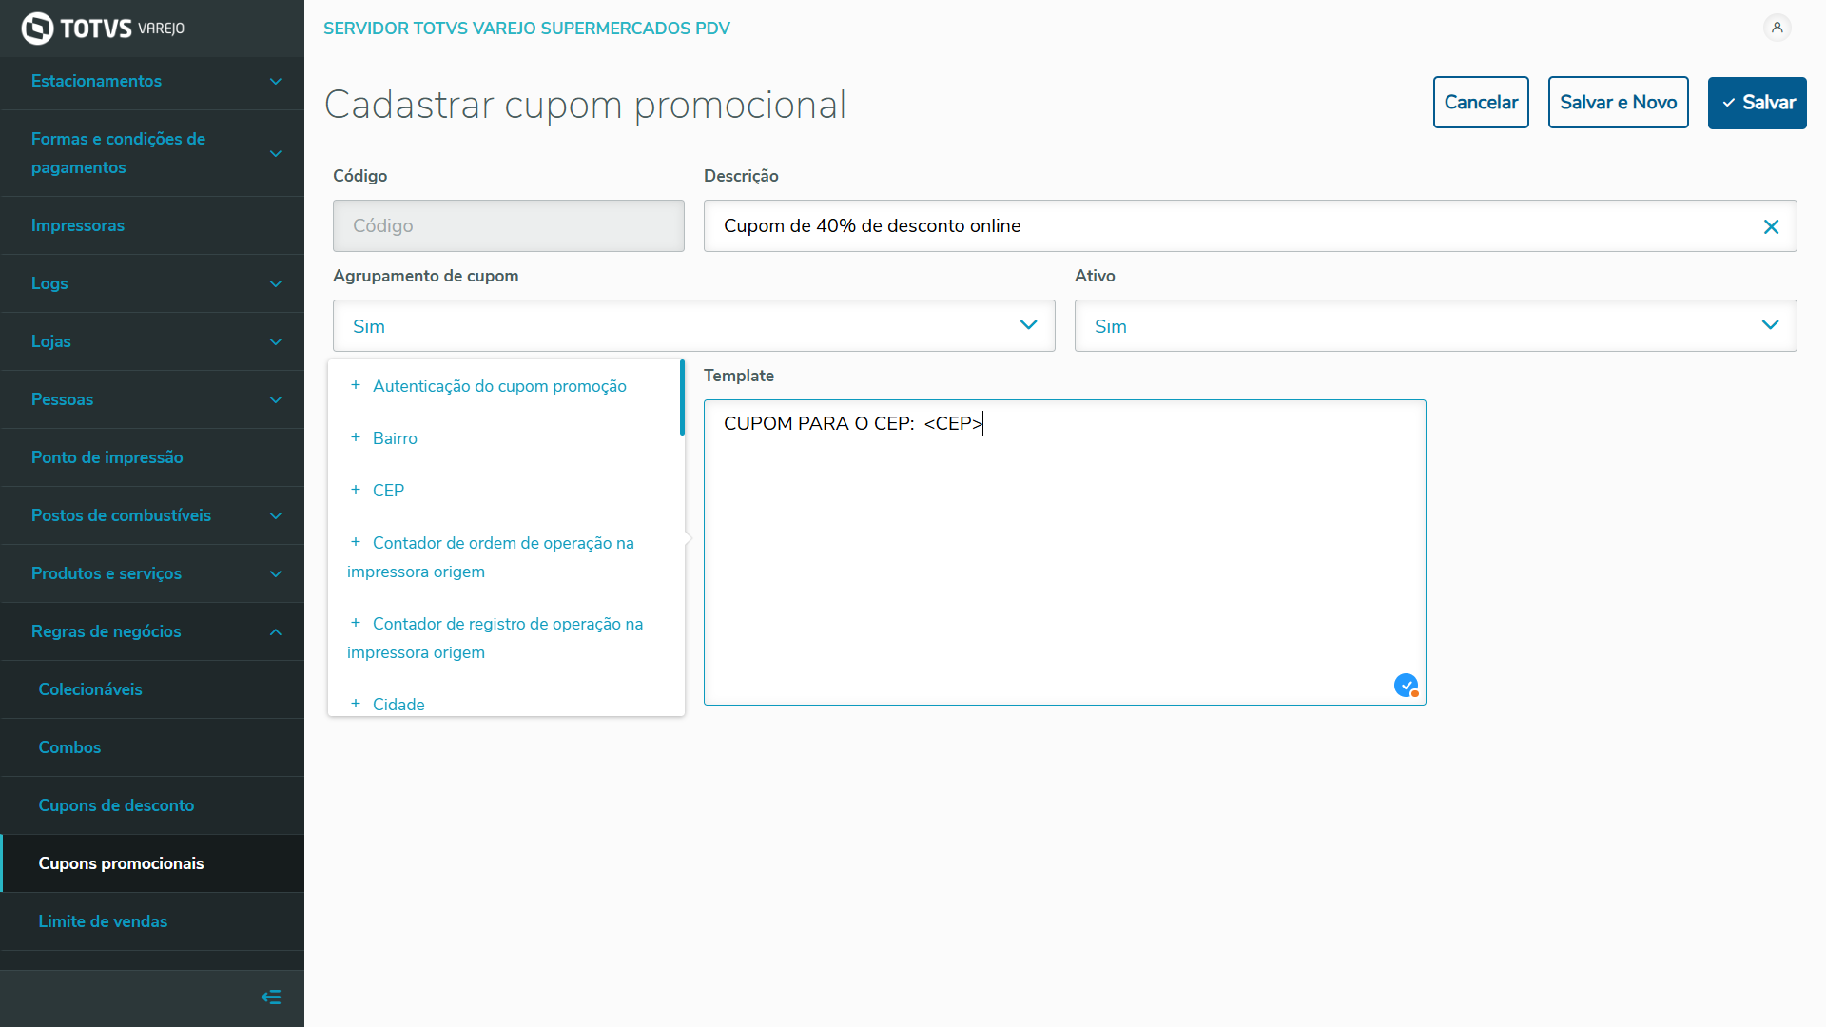Open Cupons de desconto menu item
The image size is (1826, 1027).
pos(116,805)
